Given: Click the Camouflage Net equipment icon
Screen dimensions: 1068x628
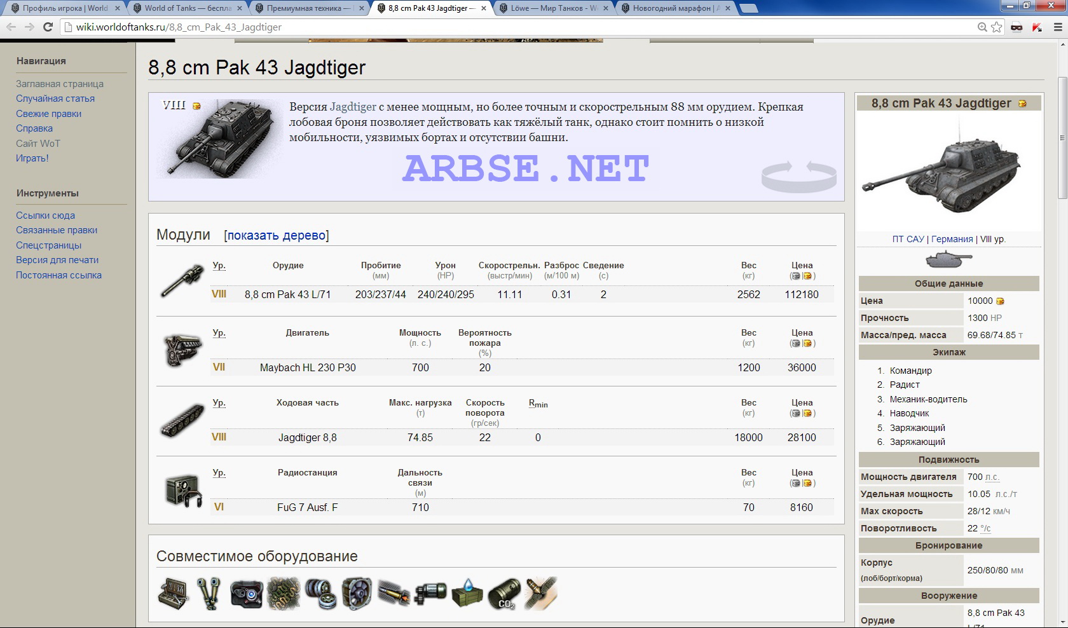Looking at the screenshot, I should (x=284, y=594).
